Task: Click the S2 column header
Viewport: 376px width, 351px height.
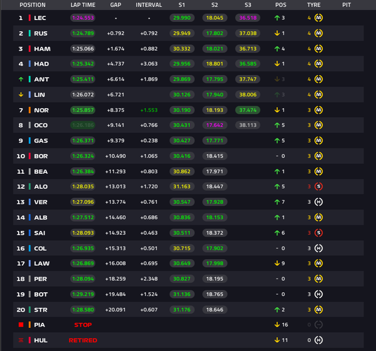Action: click(214, 5)
